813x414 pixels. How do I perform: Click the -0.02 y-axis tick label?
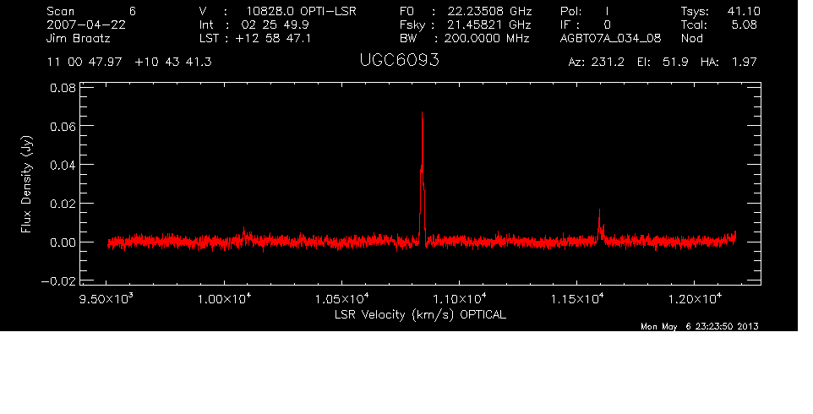tap(58, 281)
